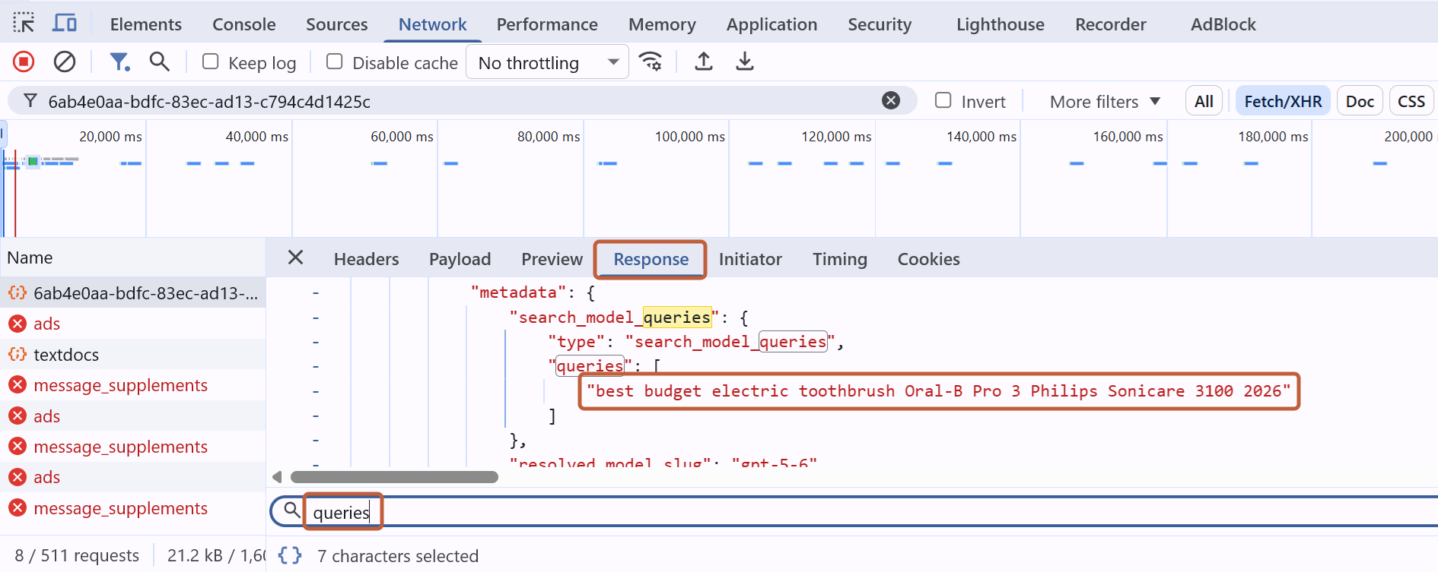Switch to the Application tab

tap(771, 24)
